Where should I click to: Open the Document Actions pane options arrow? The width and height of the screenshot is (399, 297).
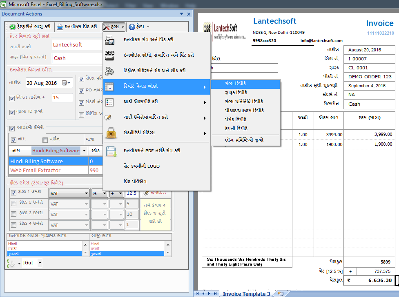point(181,14)
